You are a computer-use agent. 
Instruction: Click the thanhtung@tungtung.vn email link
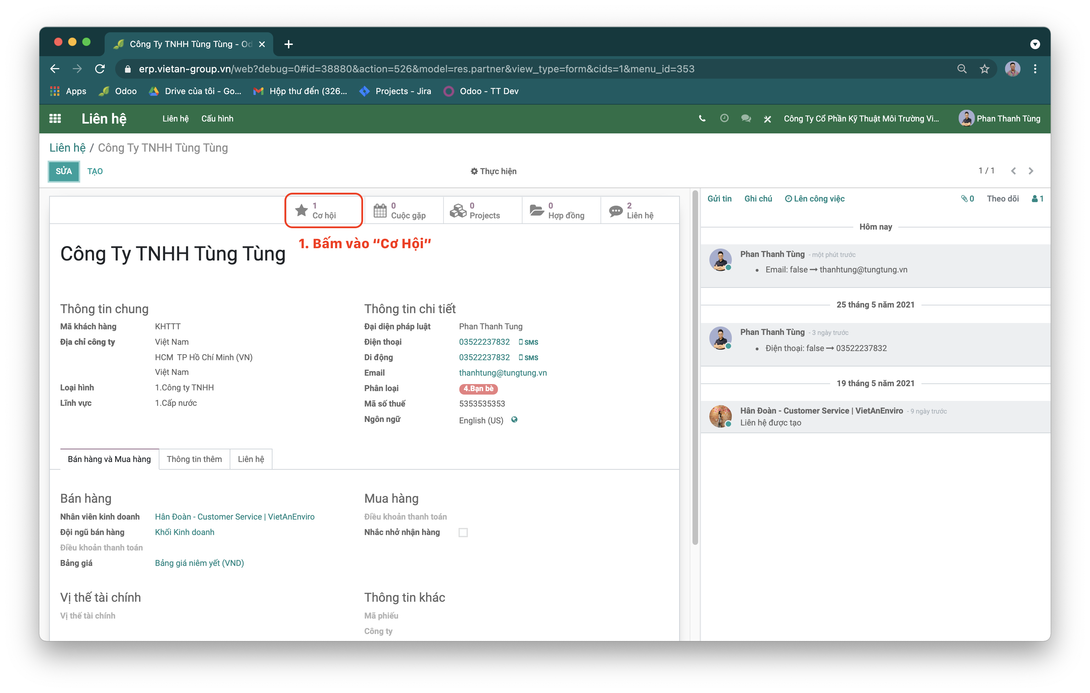pyautogui.click(x=503, y=372)
